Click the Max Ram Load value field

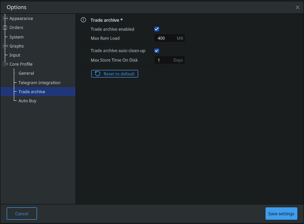pos(170,38)
